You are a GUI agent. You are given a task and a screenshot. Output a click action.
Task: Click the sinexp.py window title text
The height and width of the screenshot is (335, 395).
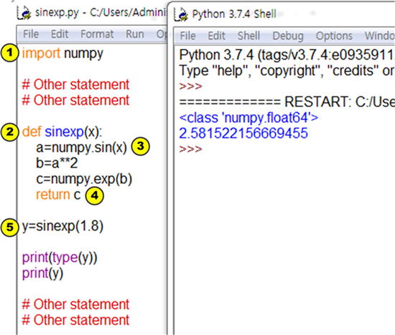(x=101, y=13)
